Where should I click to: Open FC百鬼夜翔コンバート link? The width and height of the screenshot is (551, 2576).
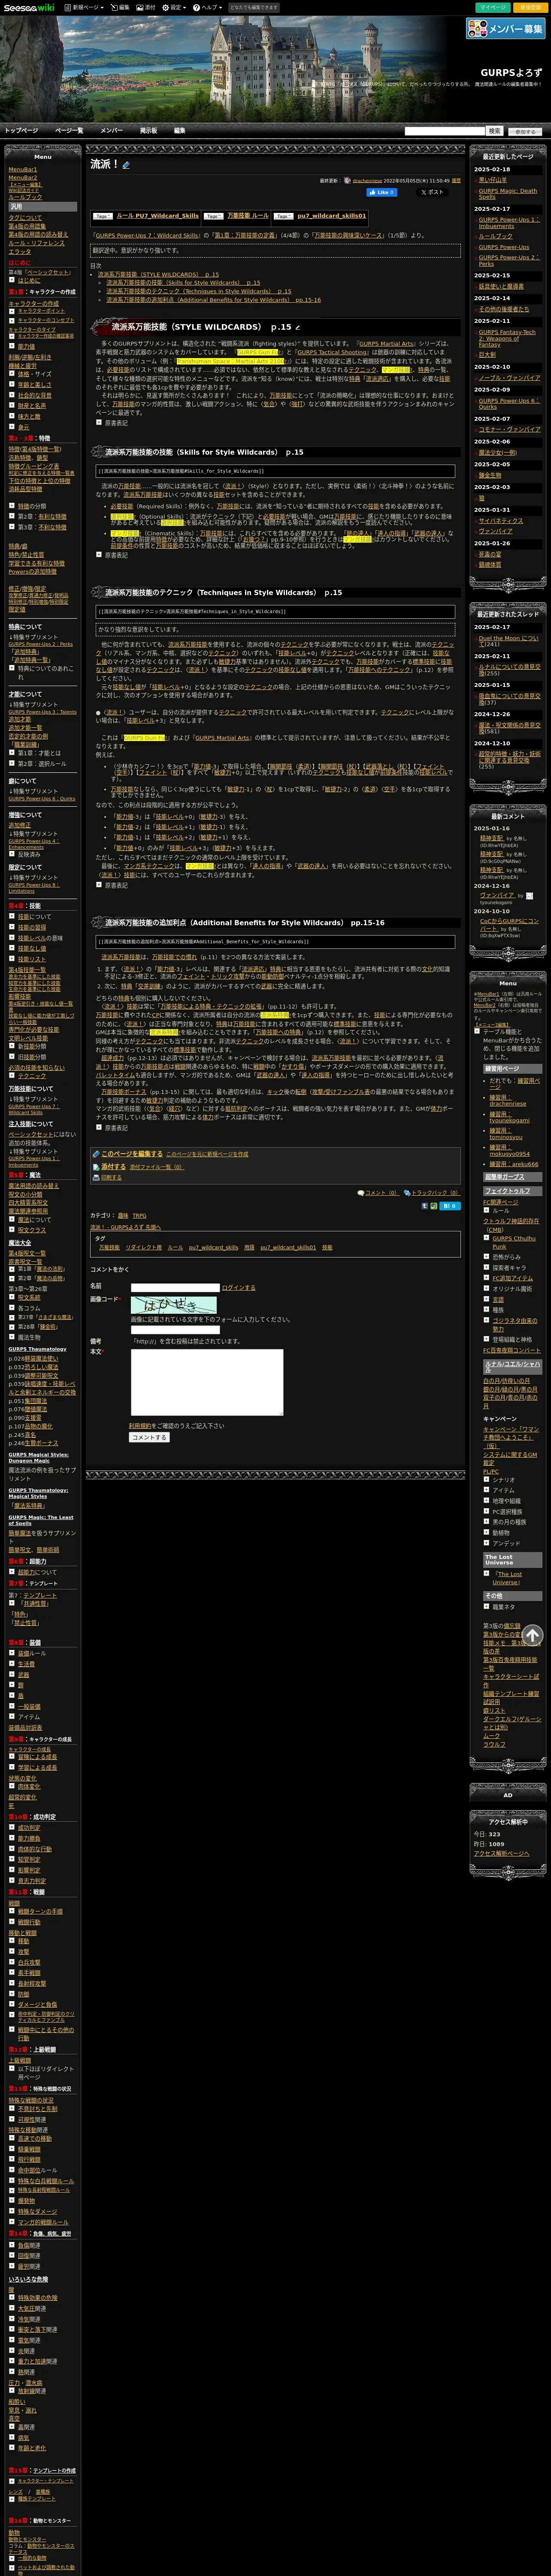pyautogui.click(x=511, y=1350)
